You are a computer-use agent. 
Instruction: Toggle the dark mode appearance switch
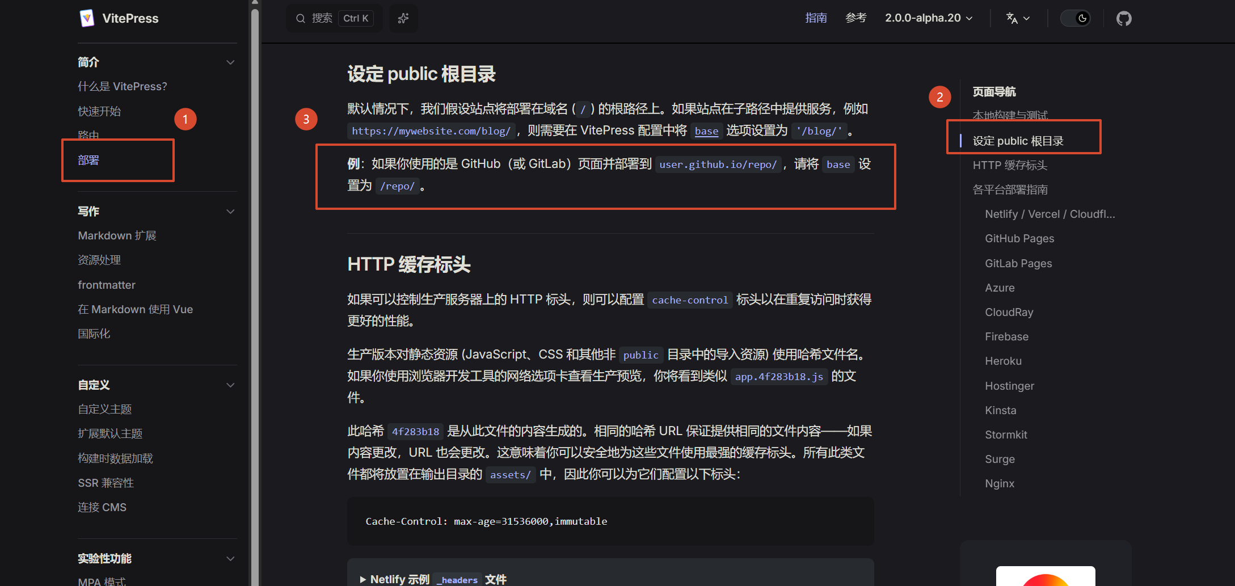coord(1076,18)
